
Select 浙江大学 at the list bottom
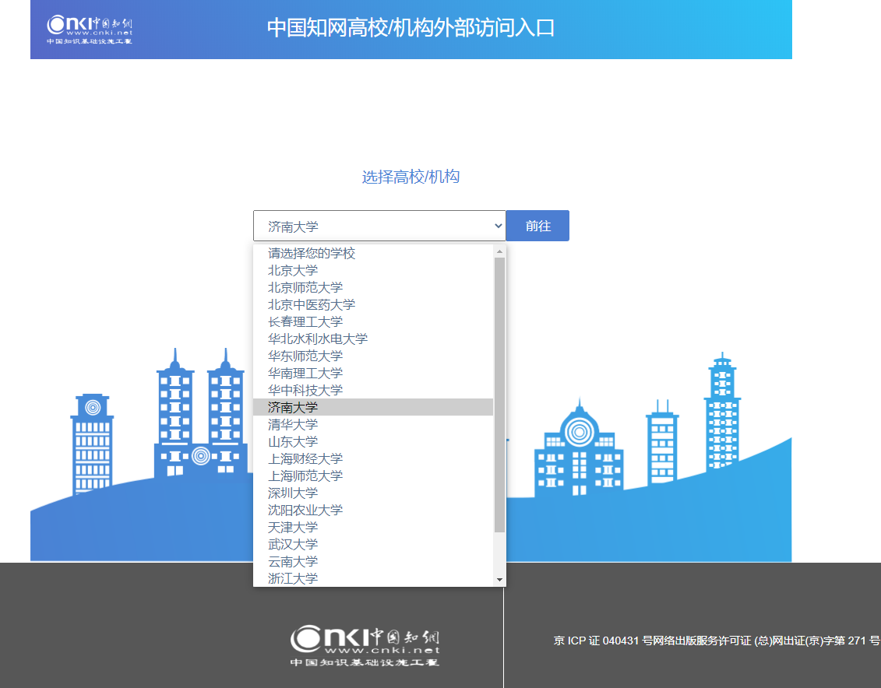coord(293,578)
